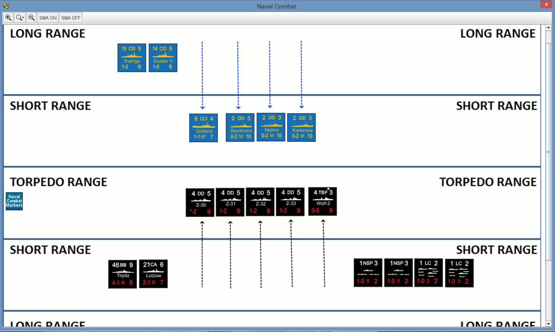Select the Z-33 destroyer counter

point(290,202)
